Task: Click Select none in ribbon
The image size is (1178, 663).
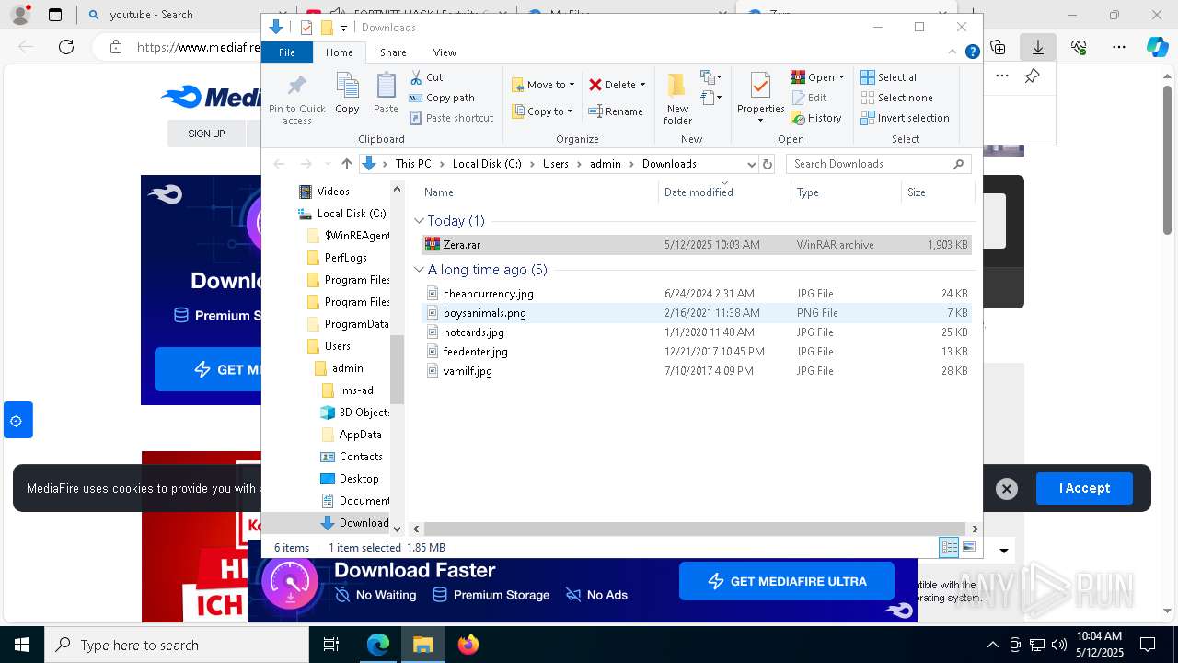Action: tap(896, 98)
